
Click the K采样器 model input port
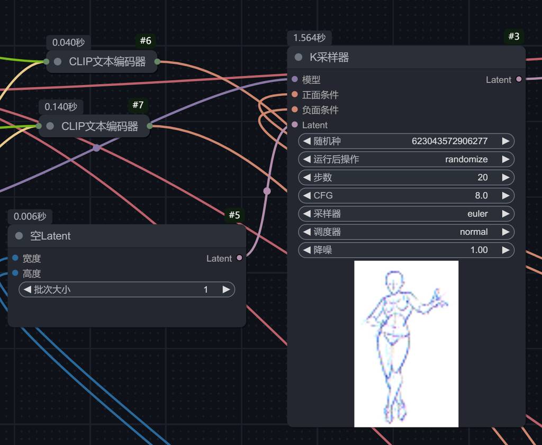(295, 79)
